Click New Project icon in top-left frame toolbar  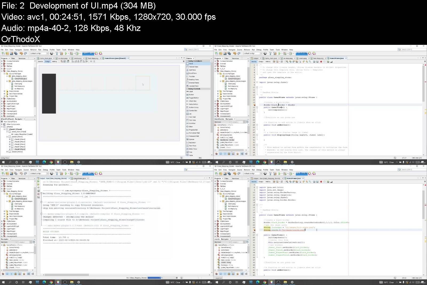[7, 54]
